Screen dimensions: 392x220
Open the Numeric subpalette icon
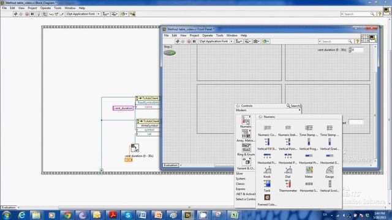[x=246, y=120]
